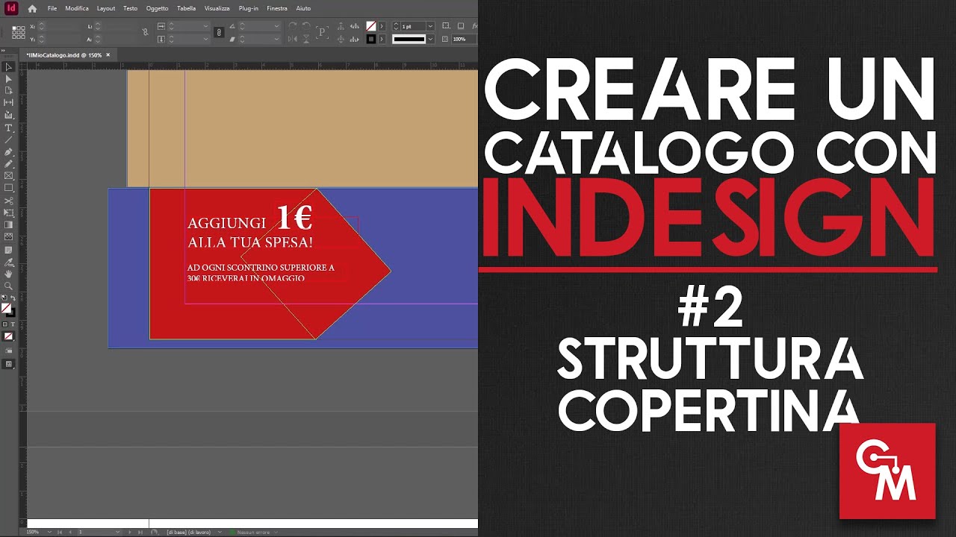956x537 pixels.
Task: Click the fill color swatch in control bar
Action: (x=371, y=26)
